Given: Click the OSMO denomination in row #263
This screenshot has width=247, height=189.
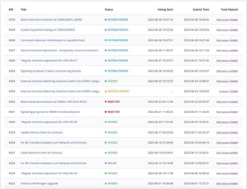Looking at the screenshot, I should [x=234, y=92].
